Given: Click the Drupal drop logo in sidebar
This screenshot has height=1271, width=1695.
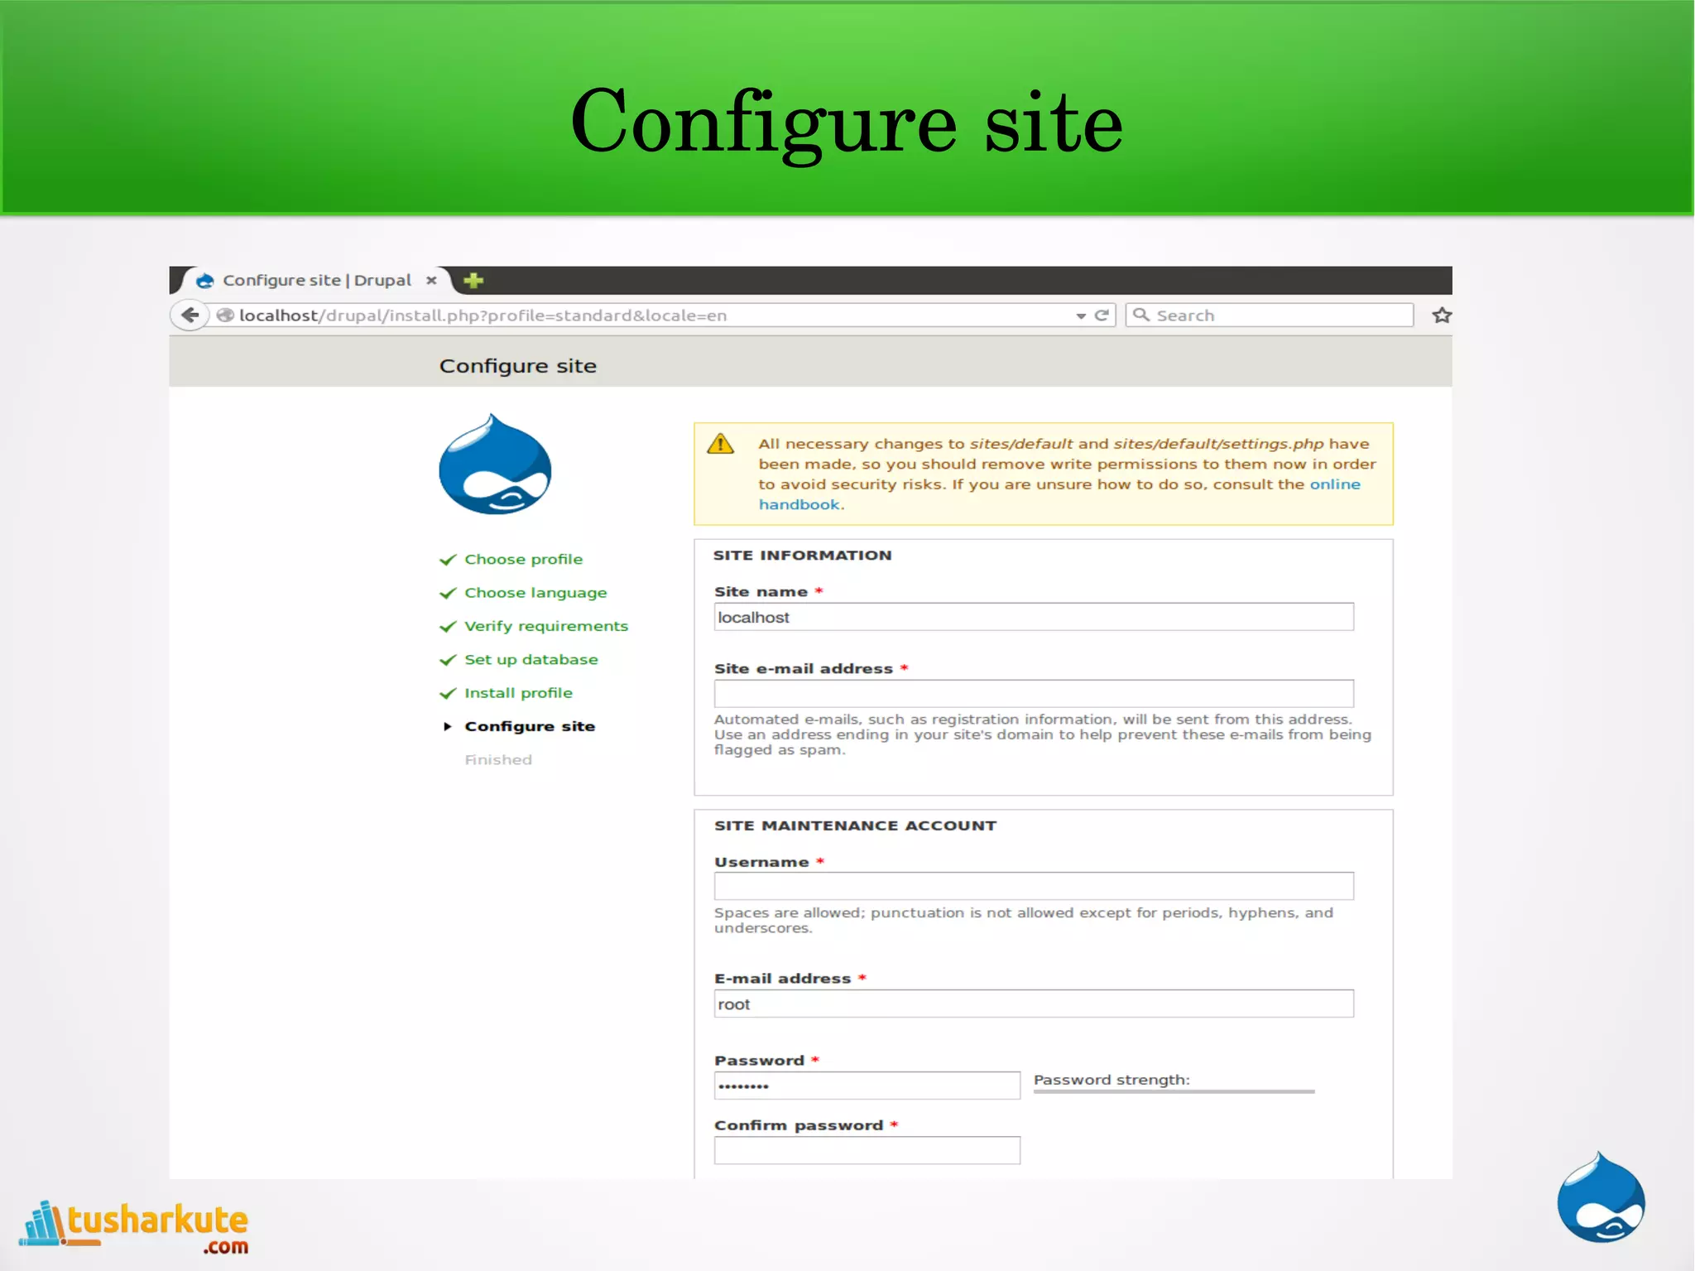Looking at the screenshot, I should [x=495, y=464].
